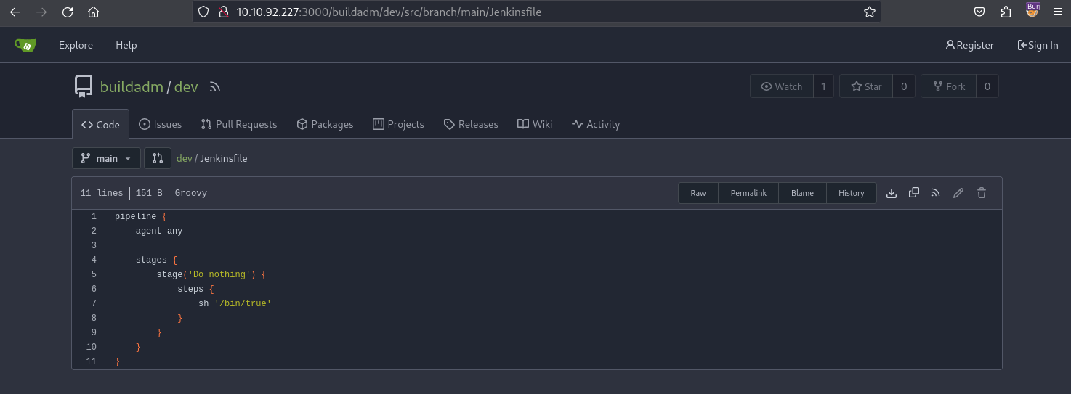This screenshot has width=1071, height=394.
Task: Reload the page with refresh icon
Action: click(67, 12)
